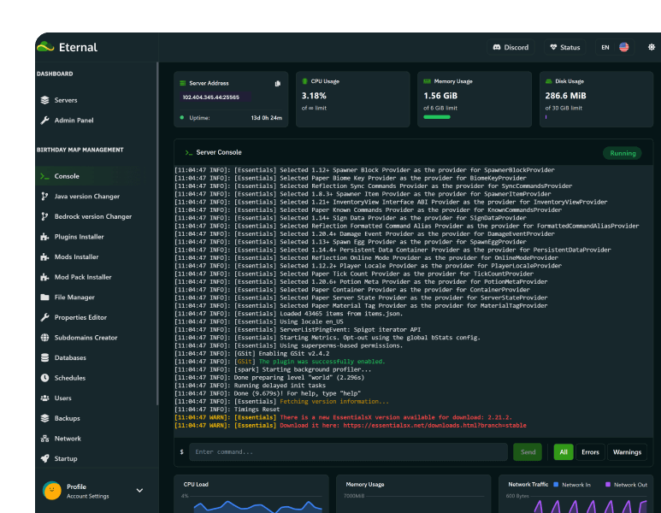The height and width of the screenshot is (513, 661).
Task: Click the Memory Usage progress bar
Action: (x=437, y=117)
